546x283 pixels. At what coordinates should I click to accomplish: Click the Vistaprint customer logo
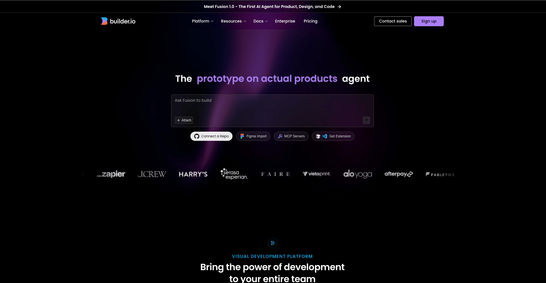[x=316, y=174]
